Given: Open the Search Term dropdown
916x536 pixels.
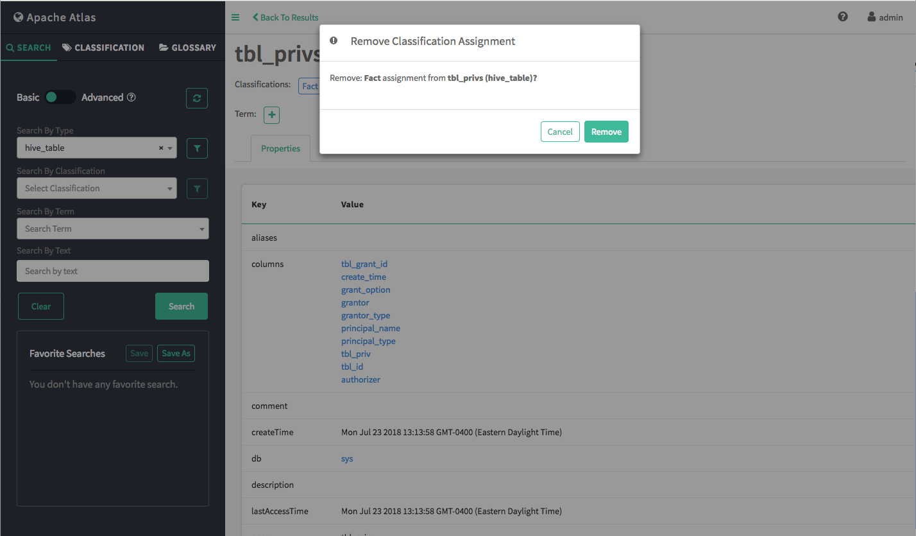Looking at the screenshot, I should (112, 229).
